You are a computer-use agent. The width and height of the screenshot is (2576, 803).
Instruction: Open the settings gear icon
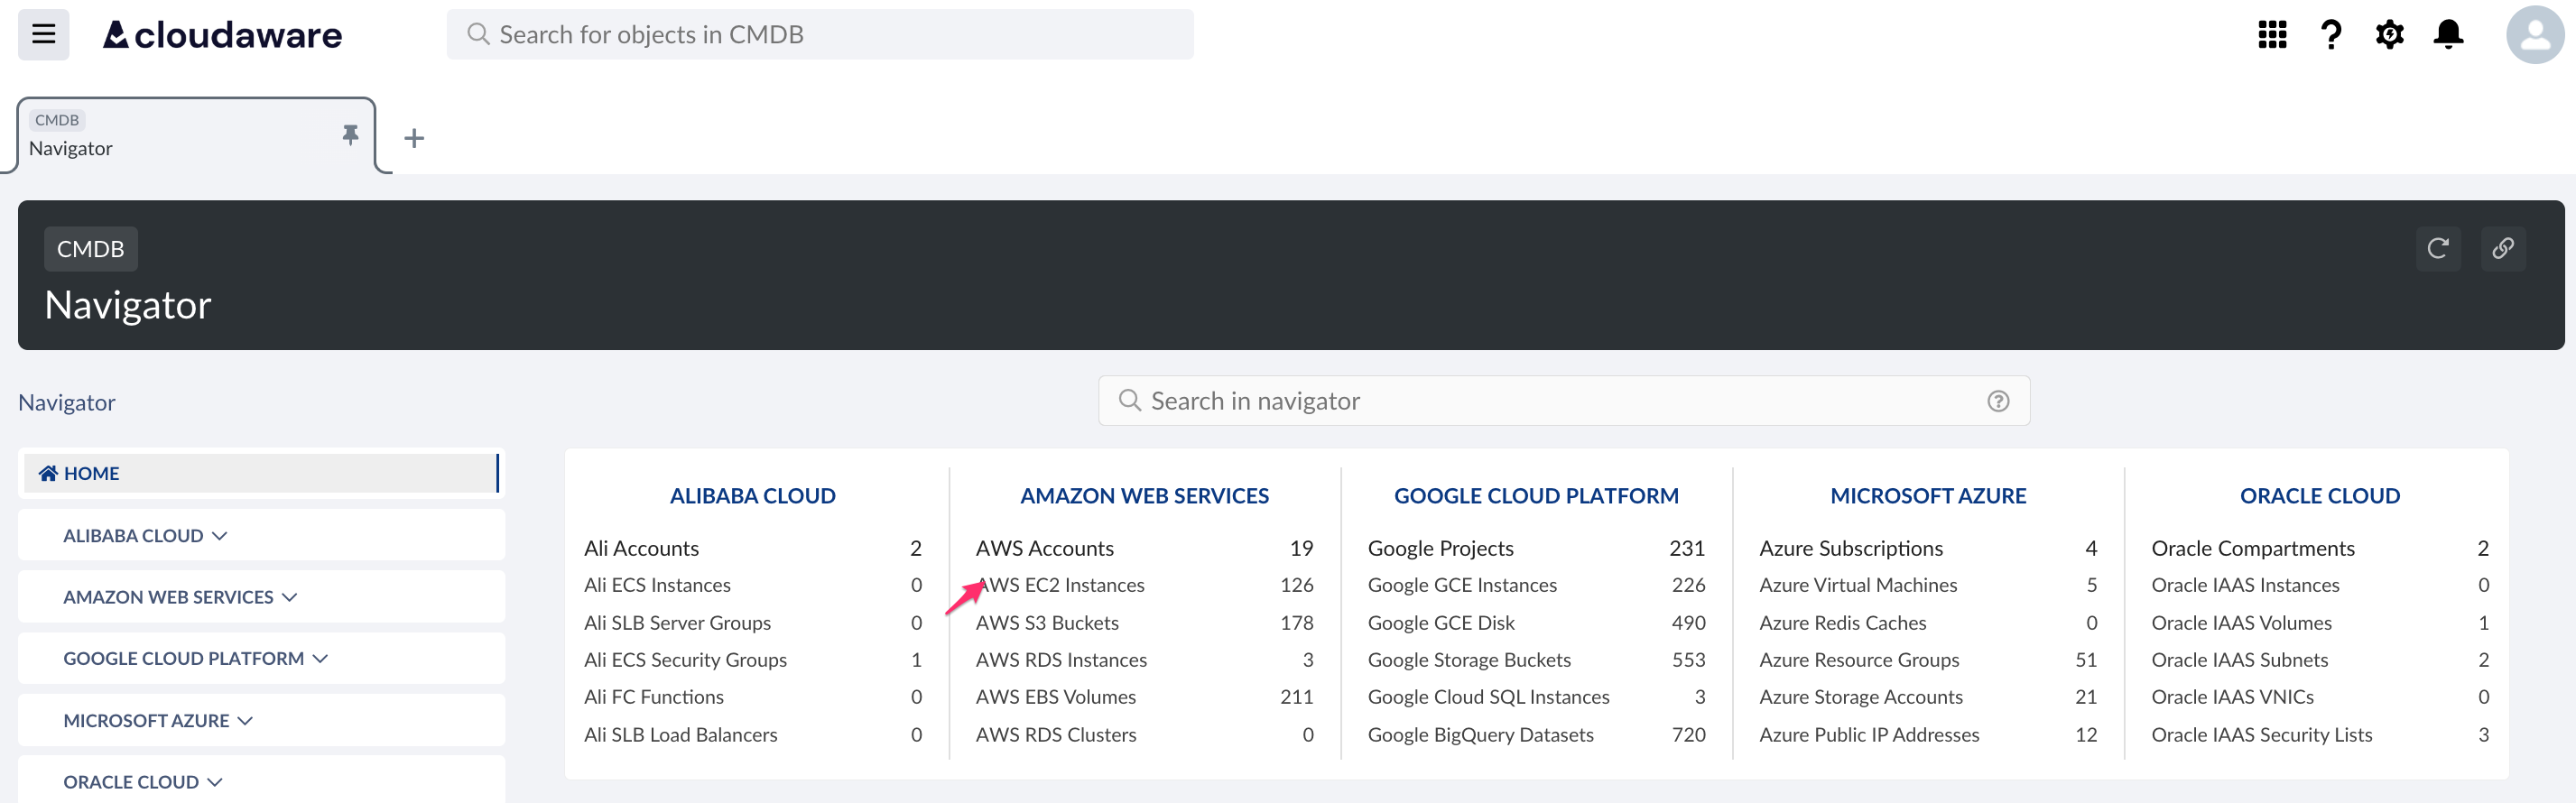point(2389,35)
